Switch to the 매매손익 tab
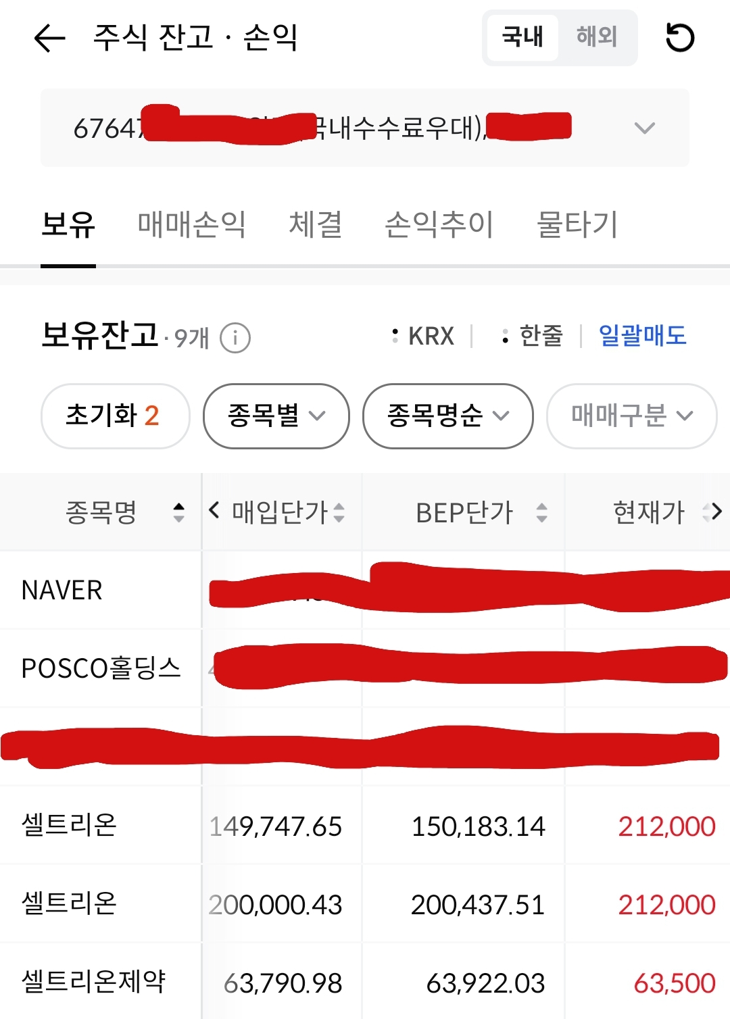Screen dimensions: 730x1019 coord(192,224)
